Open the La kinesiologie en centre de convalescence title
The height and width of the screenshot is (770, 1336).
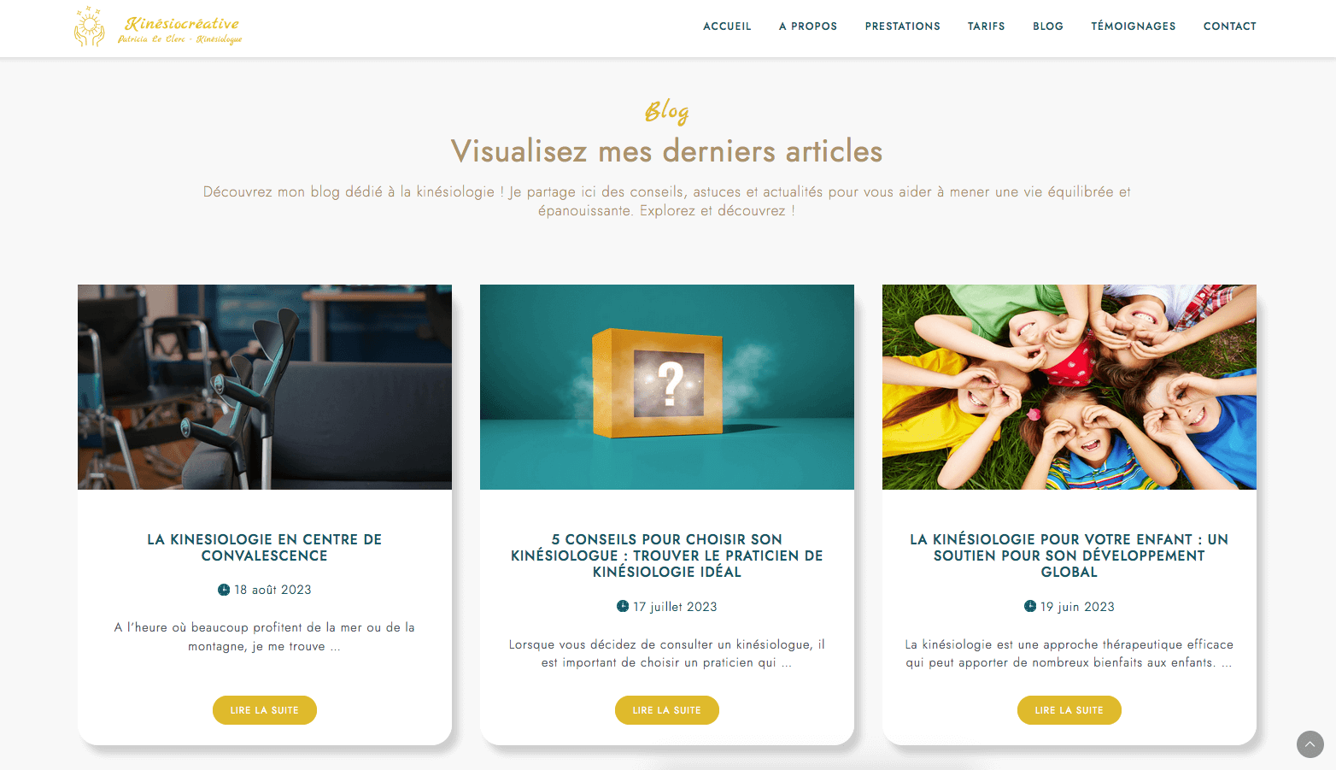click(265, 548)
